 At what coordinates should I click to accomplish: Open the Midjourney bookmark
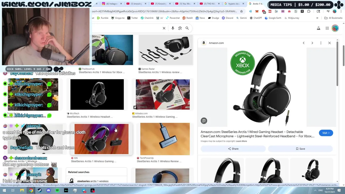[292, 18]
